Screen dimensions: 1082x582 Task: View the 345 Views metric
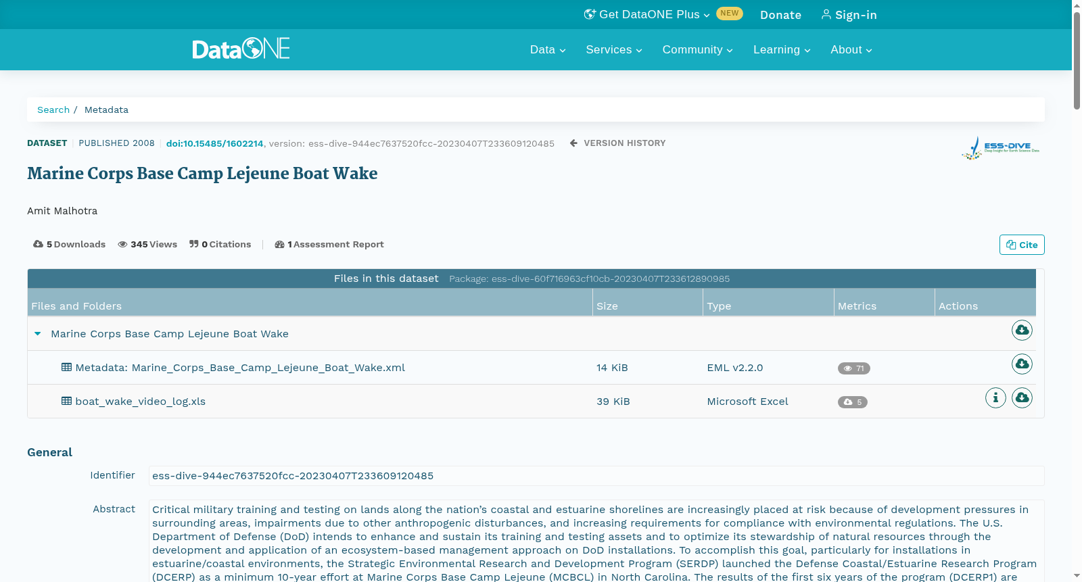[147, 244]
